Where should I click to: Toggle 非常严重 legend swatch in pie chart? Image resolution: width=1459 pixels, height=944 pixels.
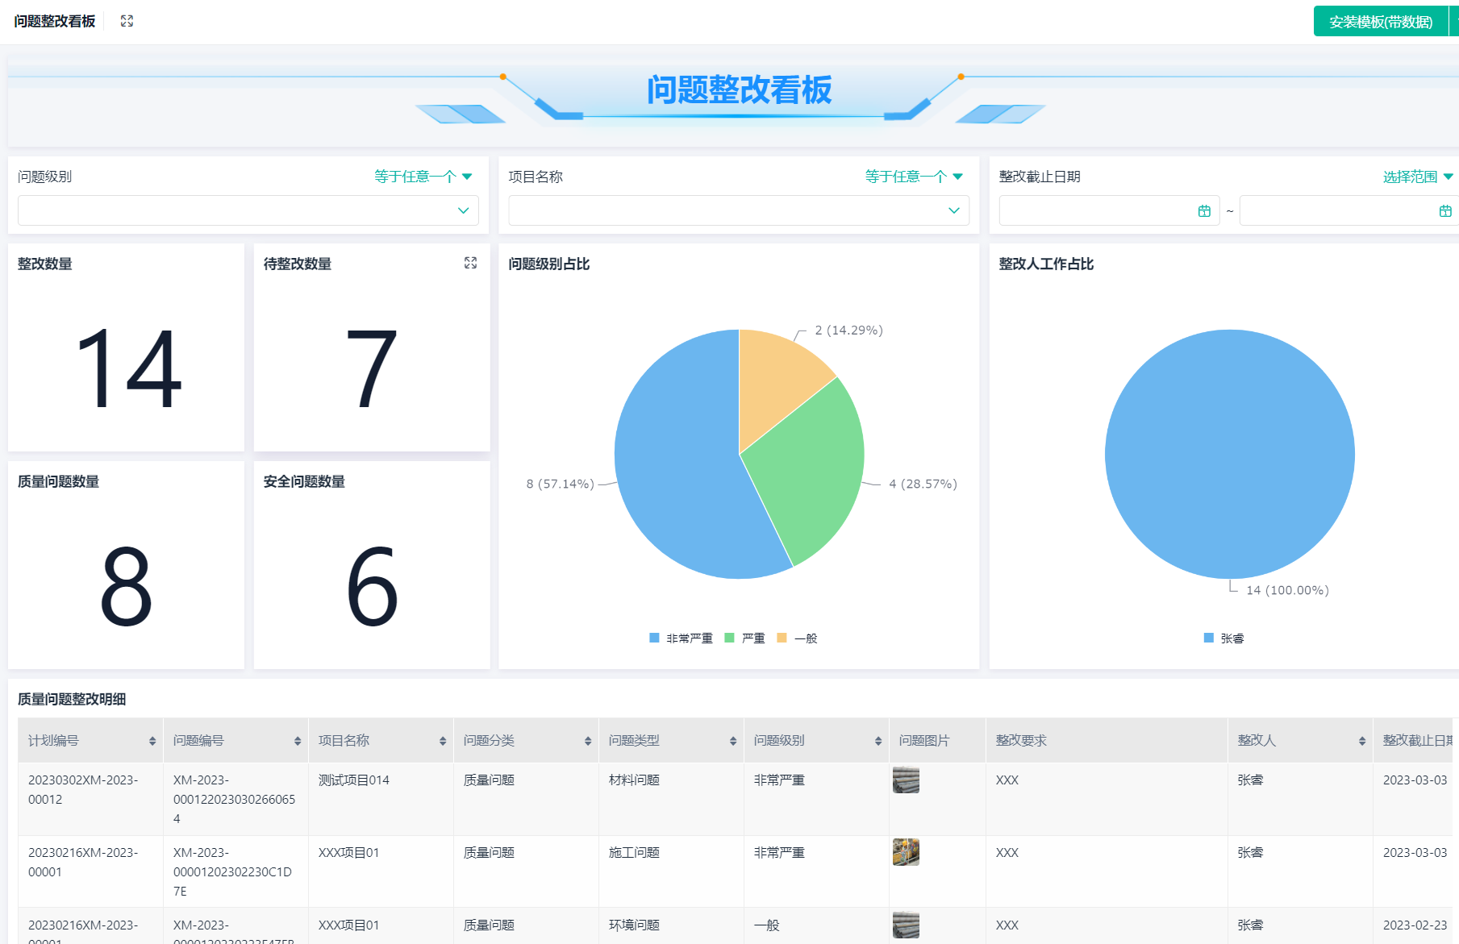[x=654, y=638]
